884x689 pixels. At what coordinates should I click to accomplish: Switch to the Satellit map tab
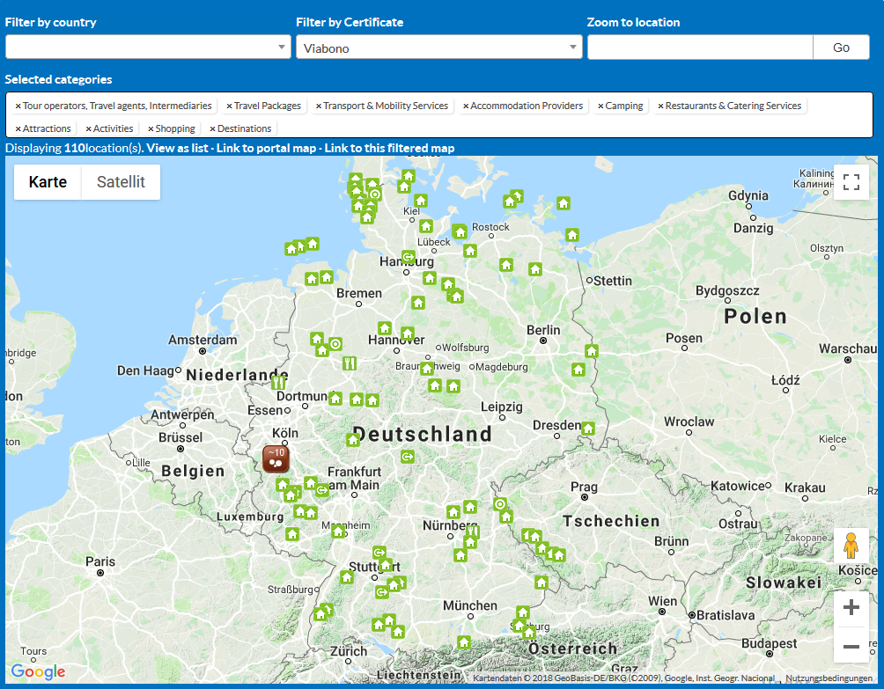[x=121, y=182]
